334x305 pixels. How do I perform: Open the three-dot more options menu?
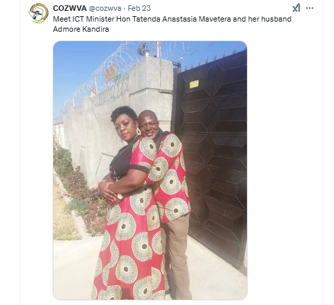(310, 8)
